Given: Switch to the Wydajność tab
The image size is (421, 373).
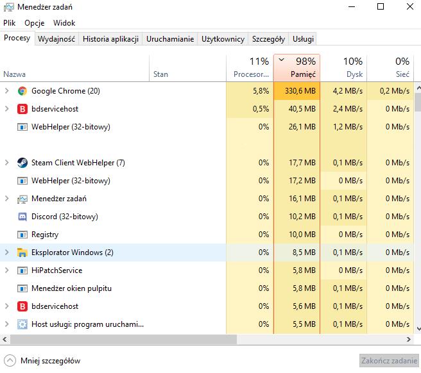Looking at the screenshot, I should 56,39.
